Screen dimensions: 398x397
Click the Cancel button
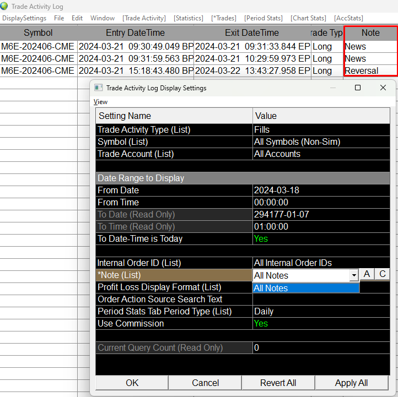click(x=205, y=383)
